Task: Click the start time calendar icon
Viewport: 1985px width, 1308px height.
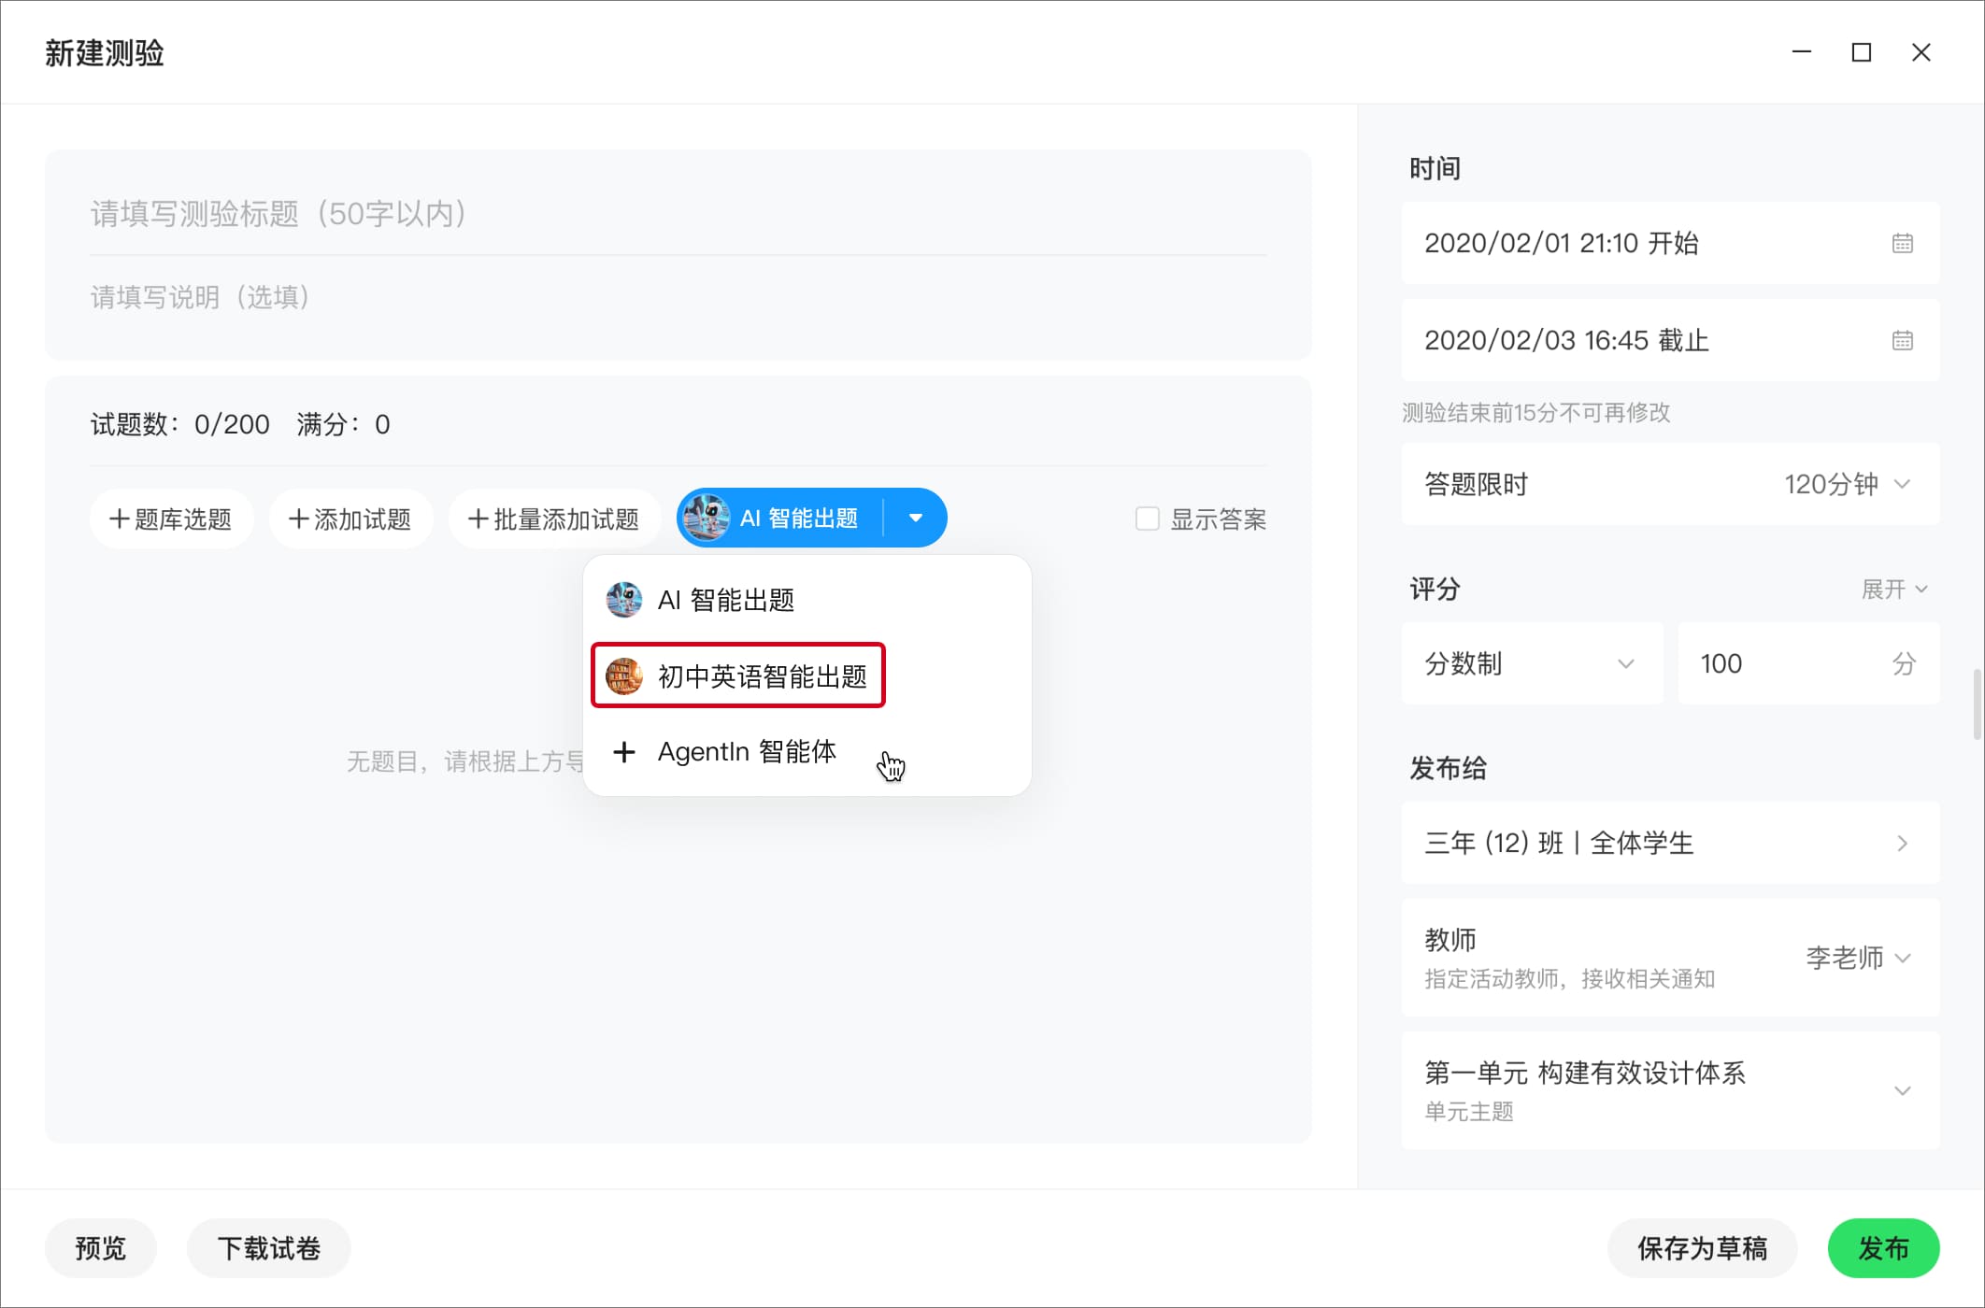Action: [1902, 244]
